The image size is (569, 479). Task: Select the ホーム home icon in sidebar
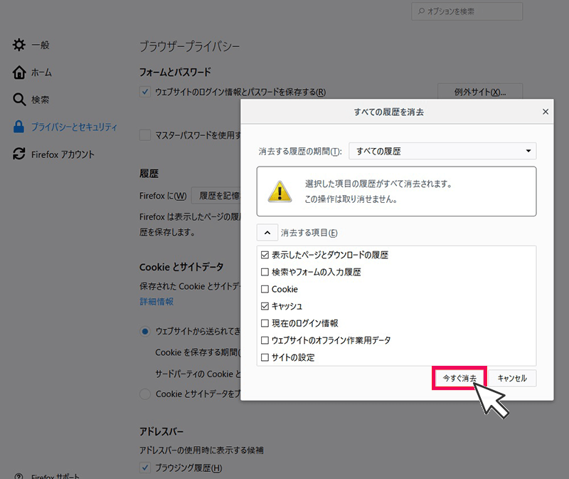point(19,72)
